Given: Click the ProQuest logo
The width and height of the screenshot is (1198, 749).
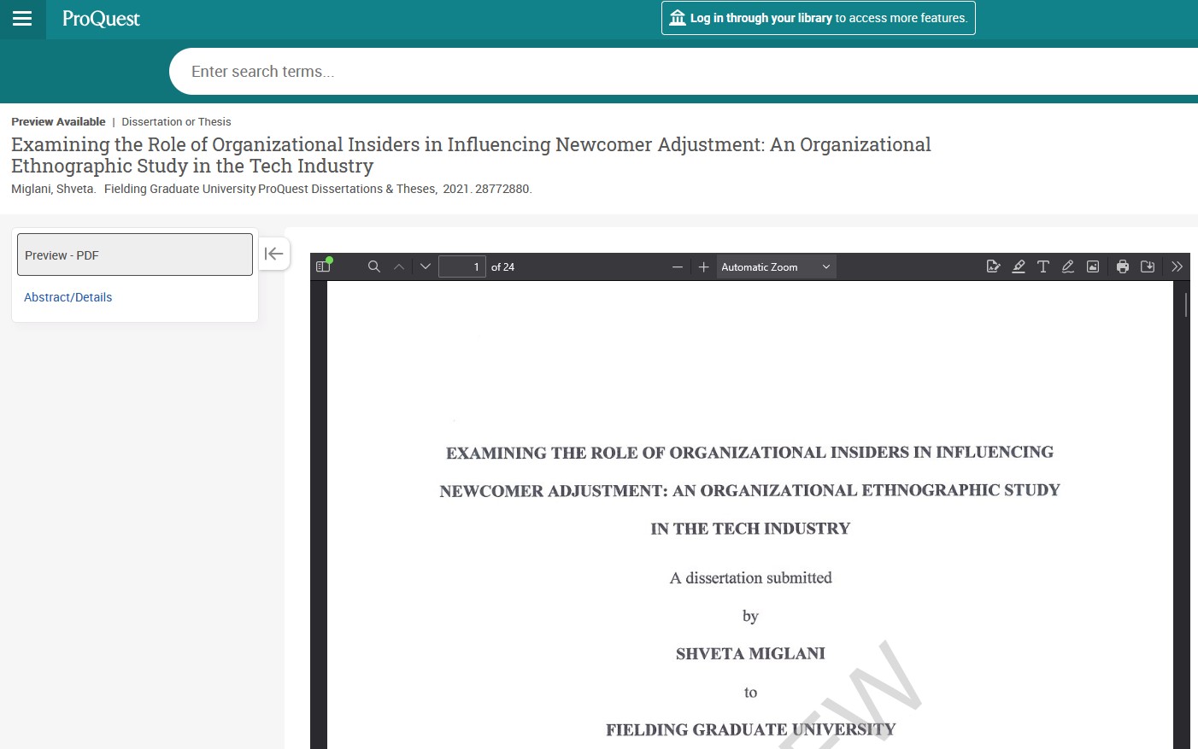Looking at the screenshot, I should tap(101, 19).
